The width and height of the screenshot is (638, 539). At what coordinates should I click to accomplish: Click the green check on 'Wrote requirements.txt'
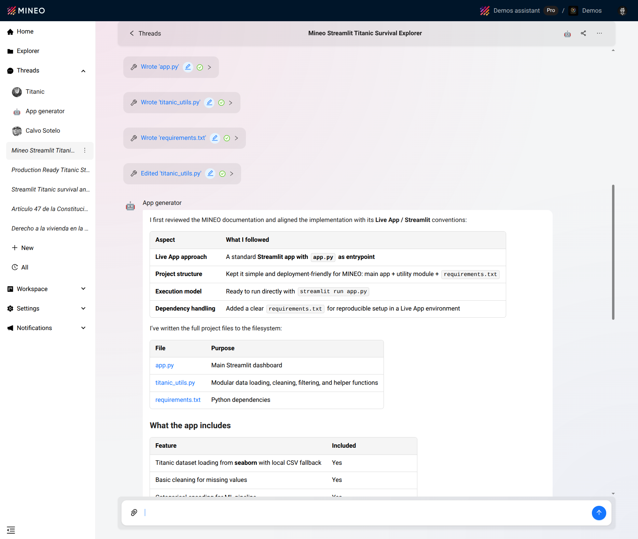click(x=226, y=138)
